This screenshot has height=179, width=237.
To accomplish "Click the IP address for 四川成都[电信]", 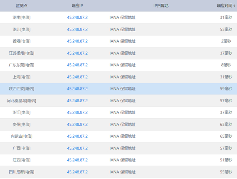I will (x=77, y=172).
